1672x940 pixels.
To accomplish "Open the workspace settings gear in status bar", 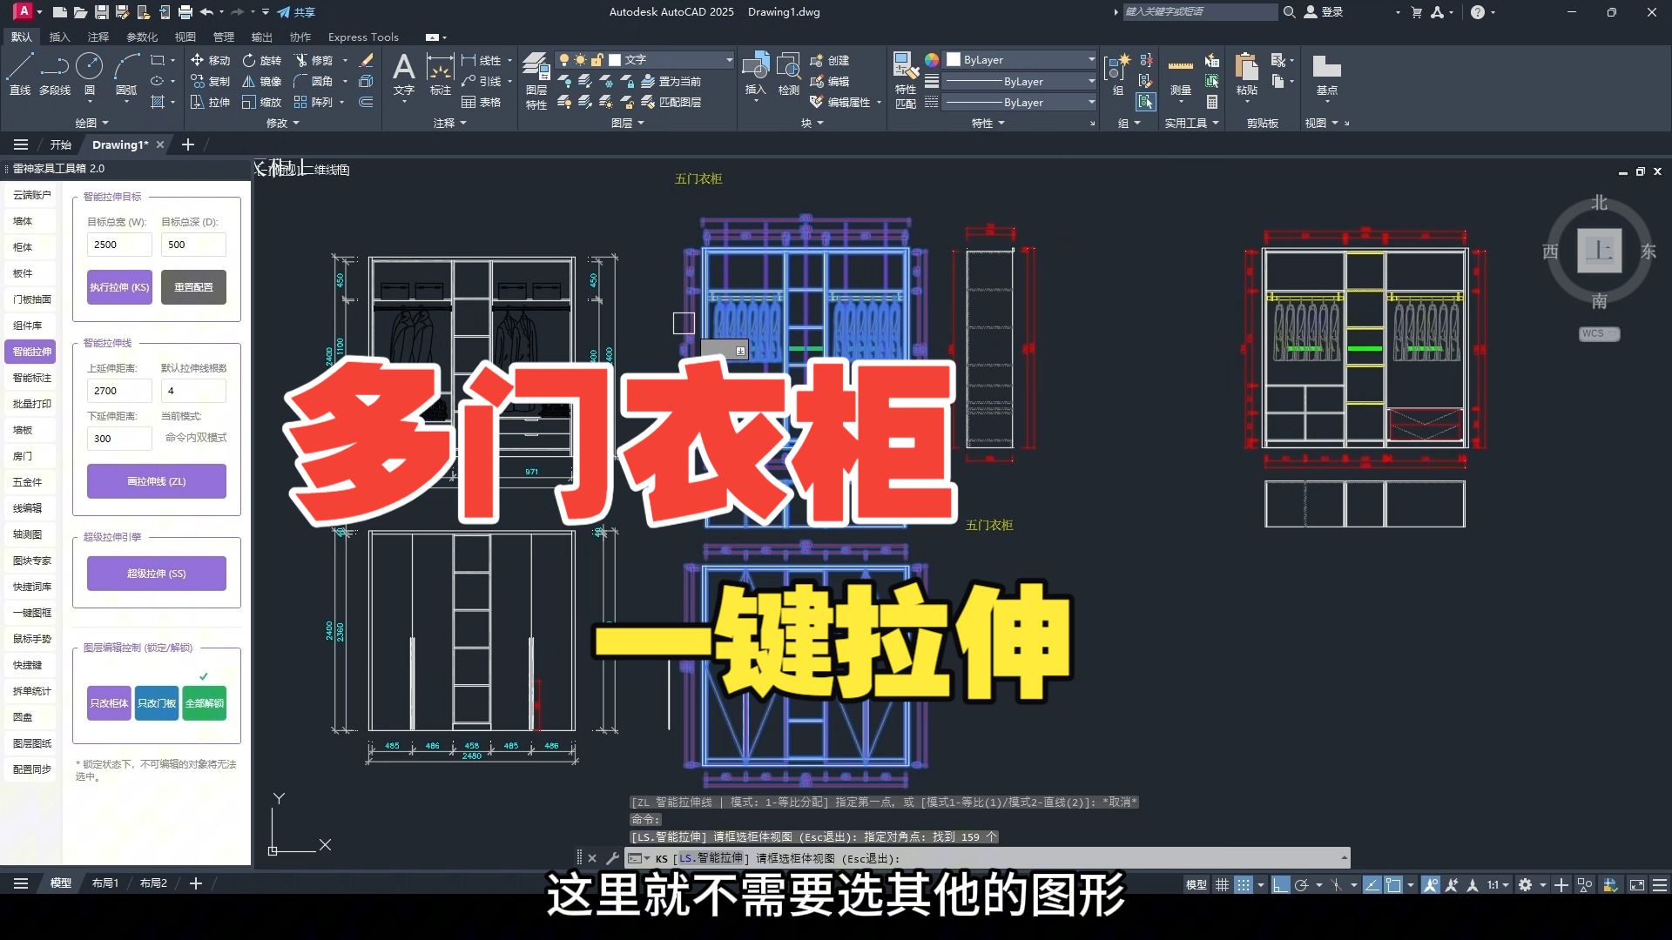I will 1525,884.
